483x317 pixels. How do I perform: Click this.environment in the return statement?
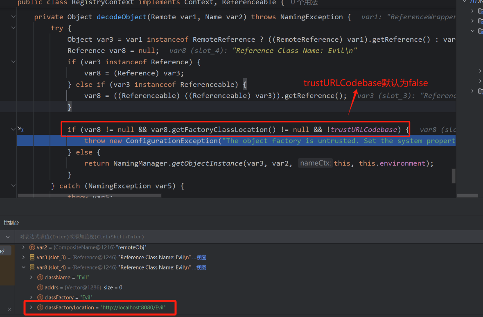tap(392, 163)
